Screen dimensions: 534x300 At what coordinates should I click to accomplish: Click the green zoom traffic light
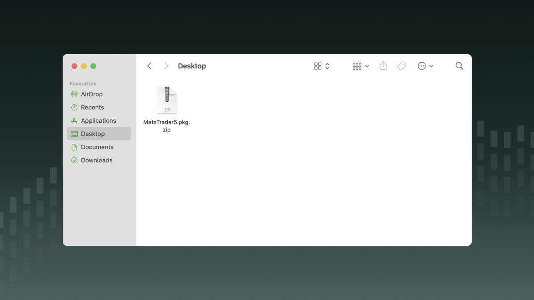93,66
